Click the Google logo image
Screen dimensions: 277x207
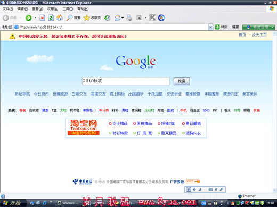(136, 62)
